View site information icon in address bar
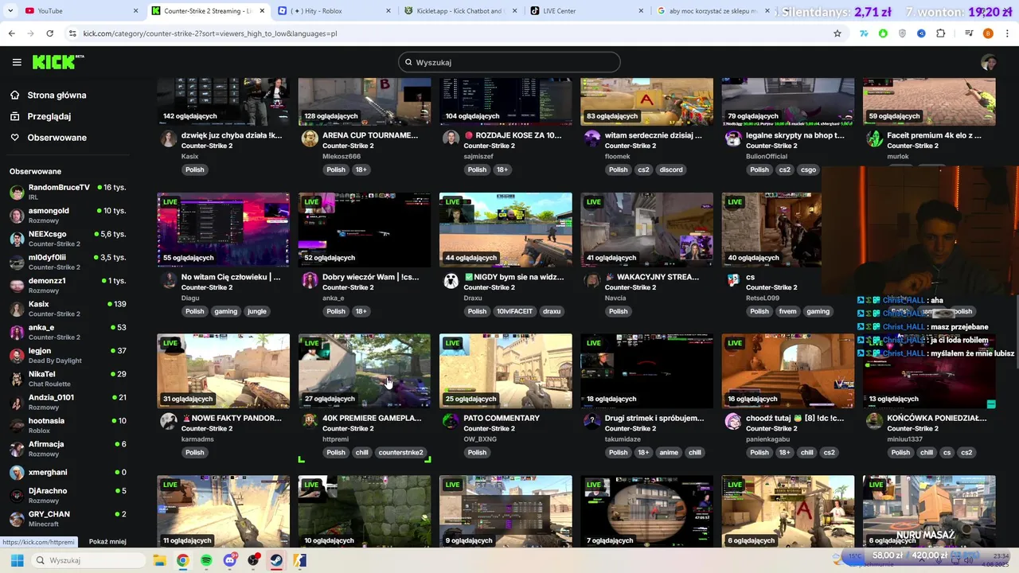The width and height of the screenshot is (1019, 573). tap(72, 33)
